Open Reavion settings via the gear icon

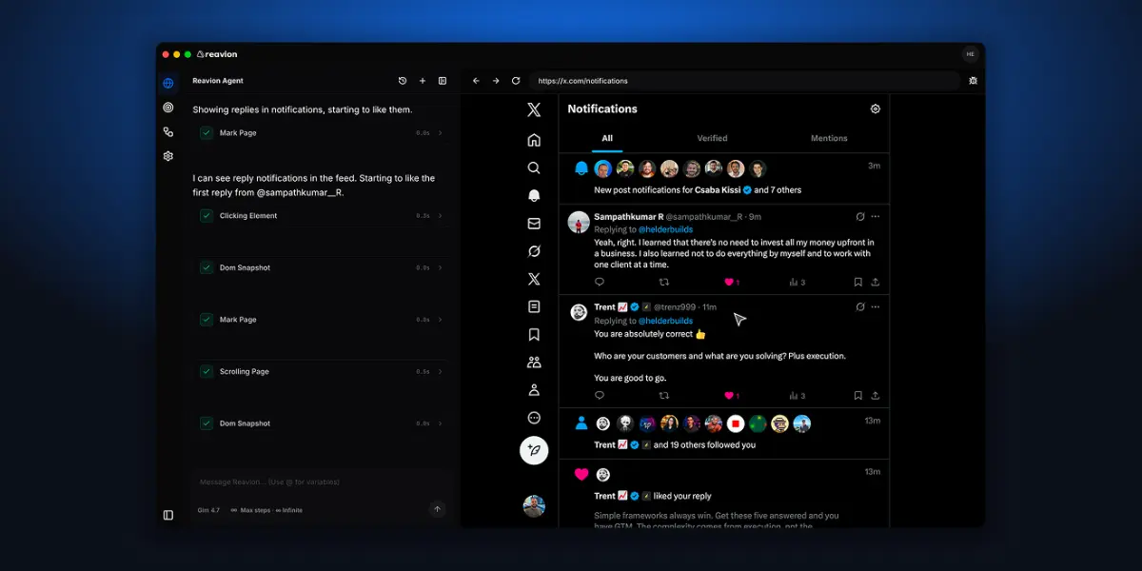167,155
